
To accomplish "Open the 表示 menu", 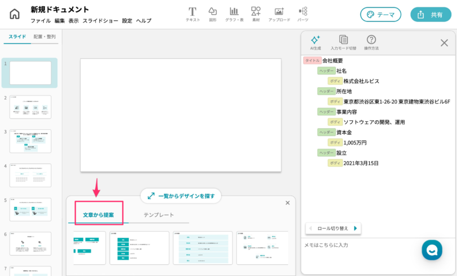I will (x=73, y=21).
